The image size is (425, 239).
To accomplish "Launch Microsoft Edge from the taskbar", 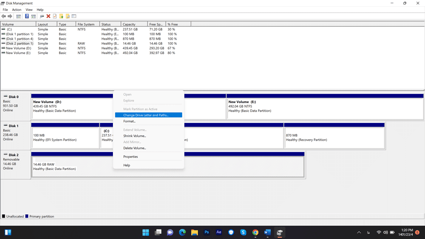I will point(182,232).
